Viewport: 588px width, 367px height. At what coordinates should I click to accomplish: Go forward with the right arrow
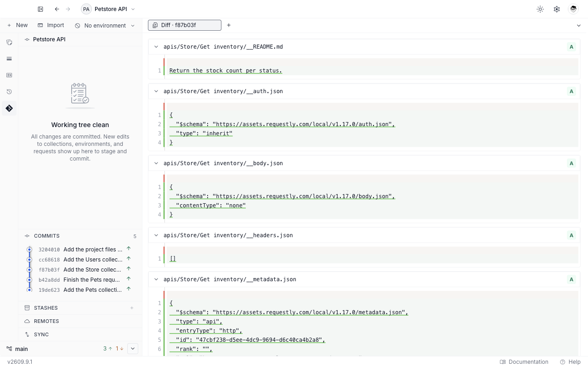[68, 9]
